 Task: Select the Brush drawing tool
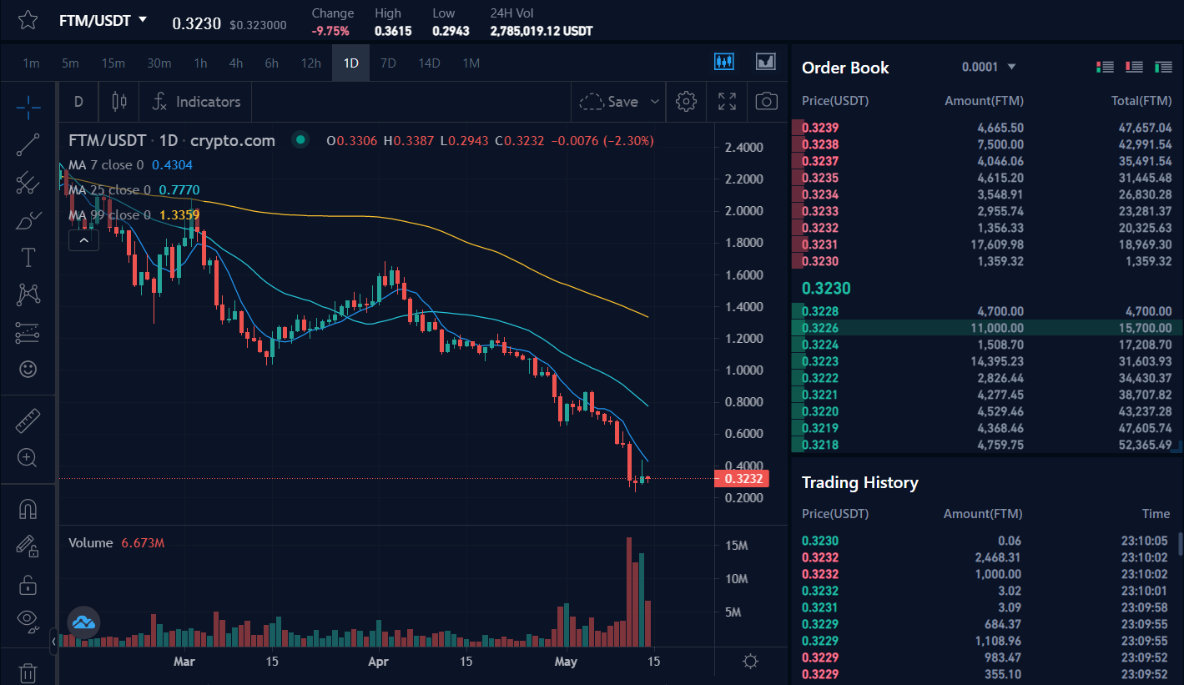pyautogui.click(x=28, y=220)
